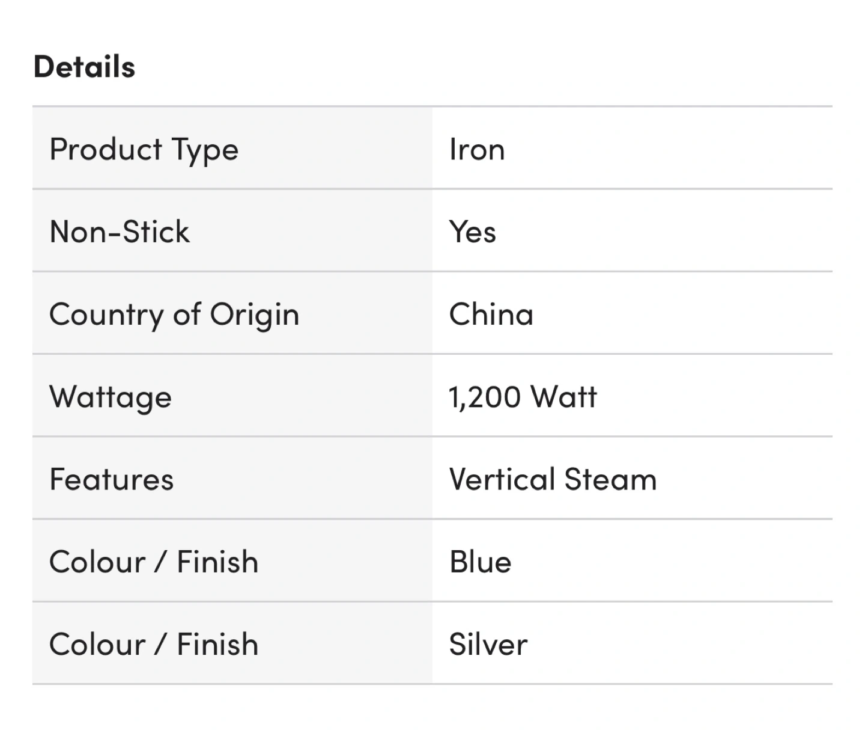
Task: Select the Features label
Action: (x=112, y=479)
